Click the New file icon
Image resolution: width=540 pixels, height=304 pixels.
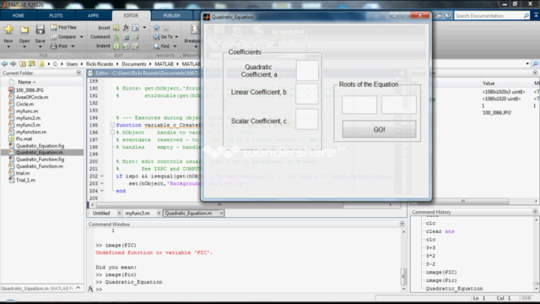coord(8,30)
